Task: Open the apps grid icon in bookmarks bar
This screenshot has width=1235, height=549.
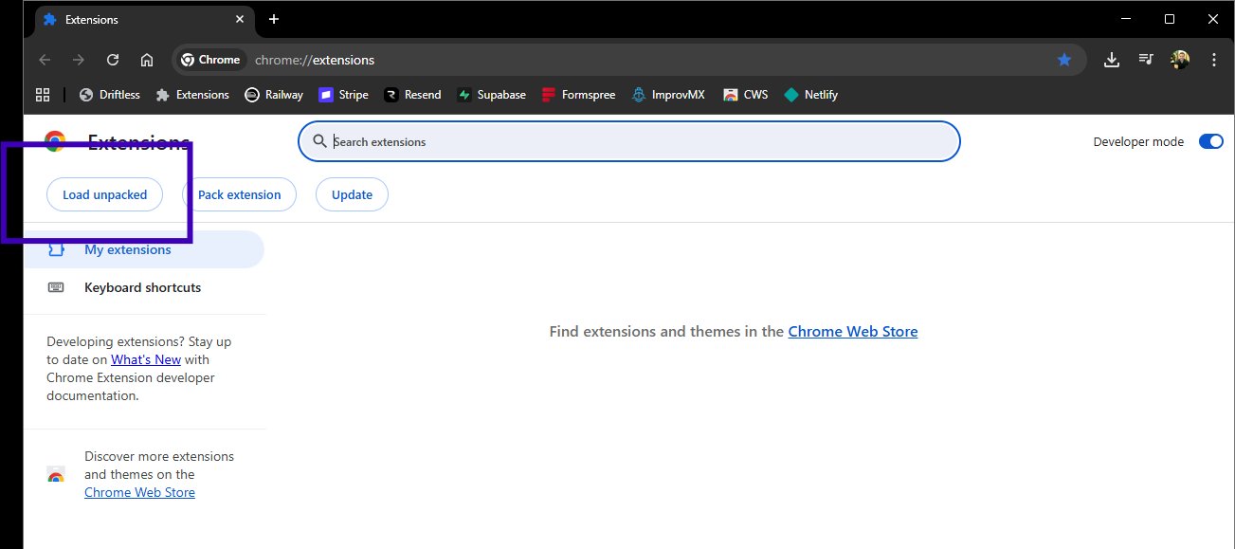Action: click(43, 95)
